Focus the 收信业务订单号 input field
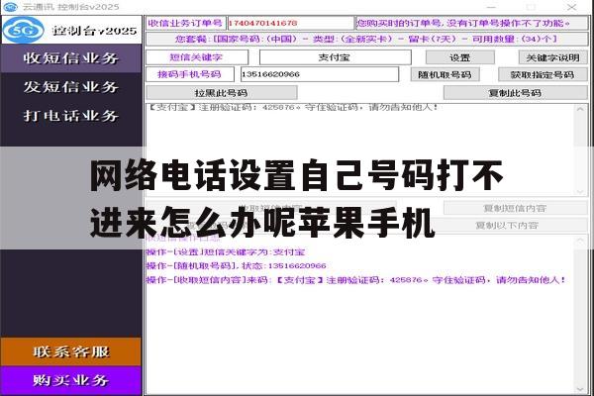 [290, 23]
